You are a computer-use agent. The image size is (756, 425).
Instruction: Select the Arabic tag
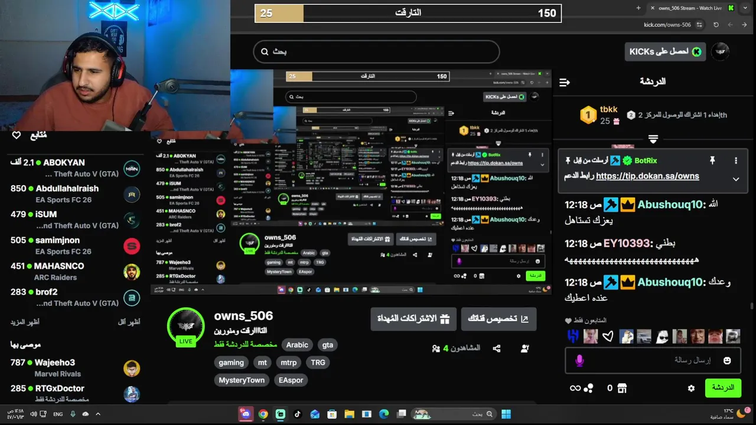pos(297,345)
